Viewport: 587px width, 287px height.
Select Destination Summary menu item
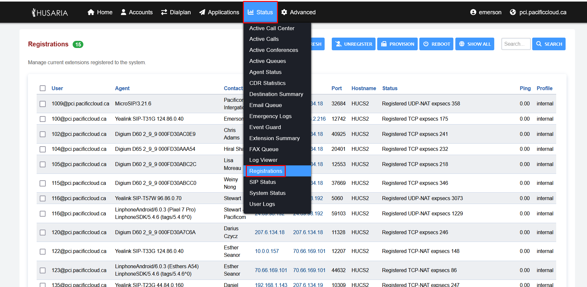click(x=277, y=94)
